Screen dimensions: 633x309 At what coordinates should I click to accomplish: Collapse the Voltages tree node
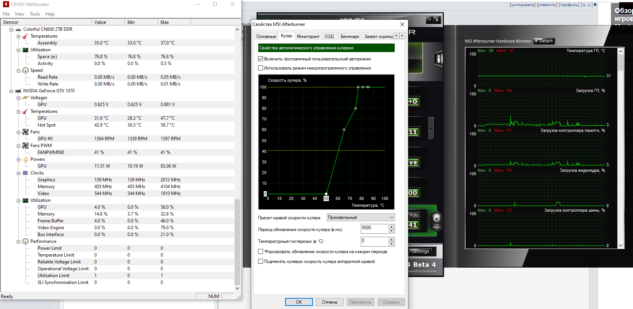click(x=19, y=98)
